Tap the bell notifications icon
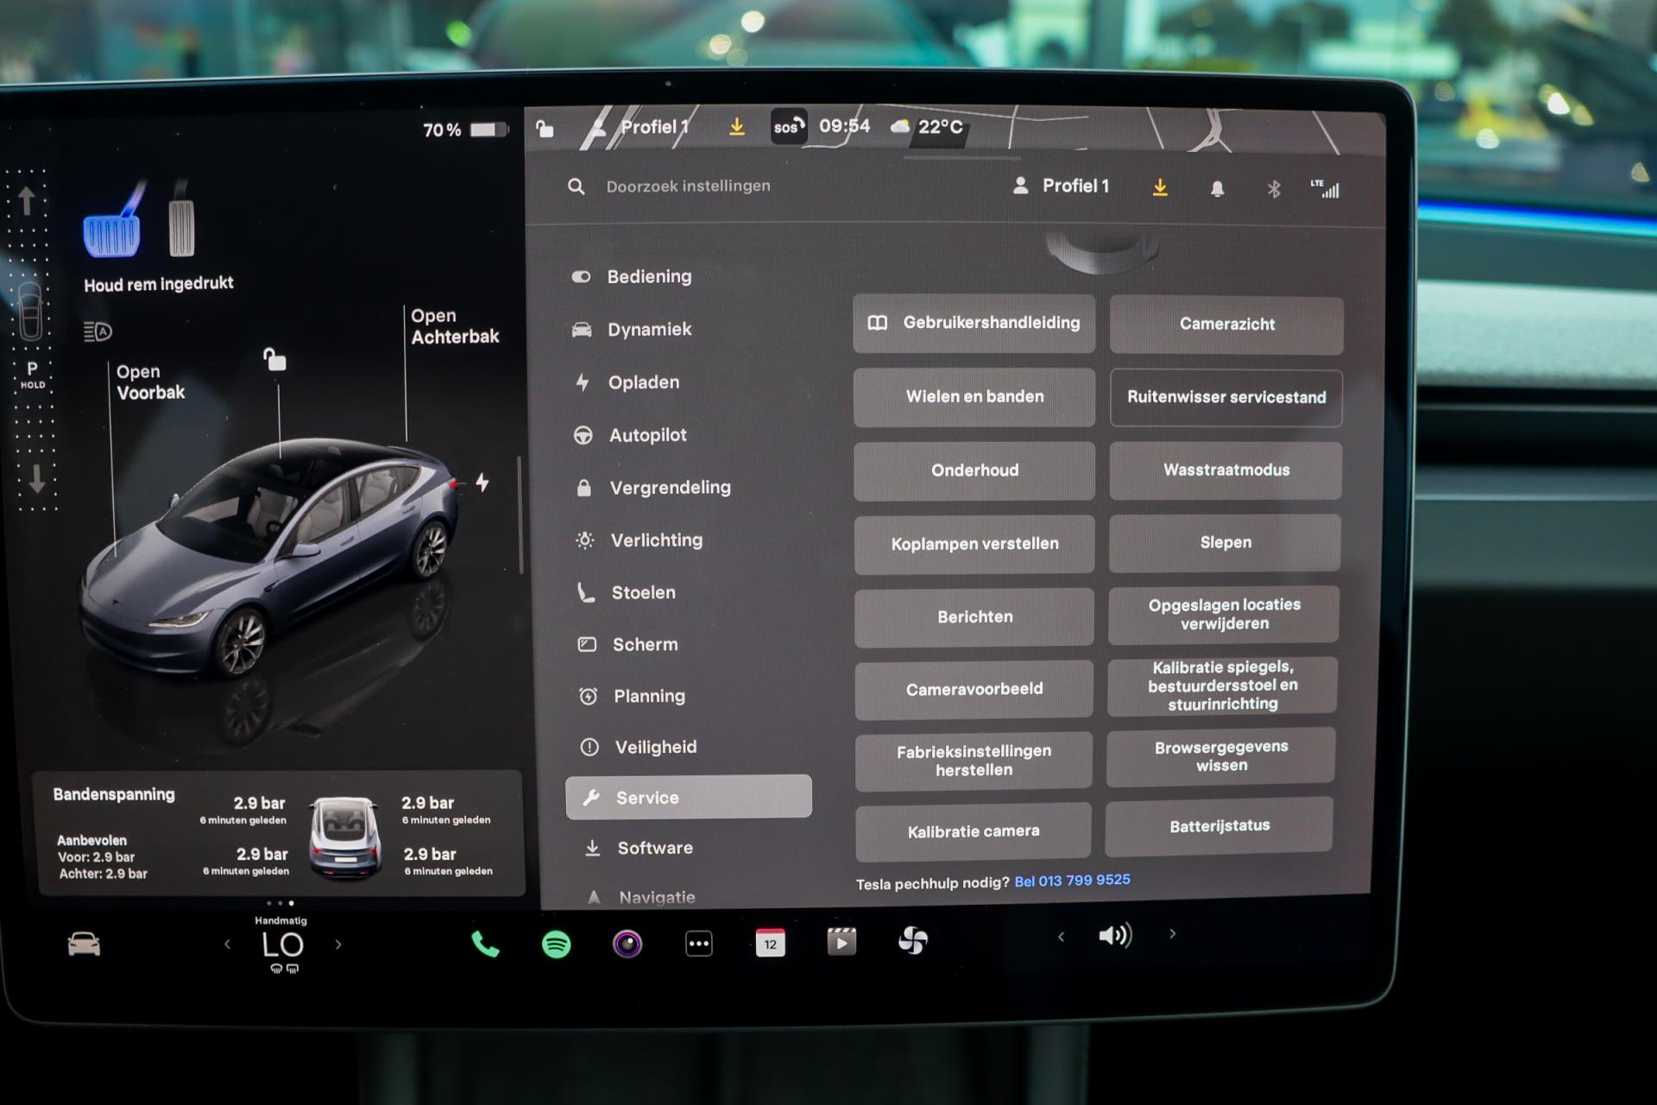 click(x=1217, y=188)
